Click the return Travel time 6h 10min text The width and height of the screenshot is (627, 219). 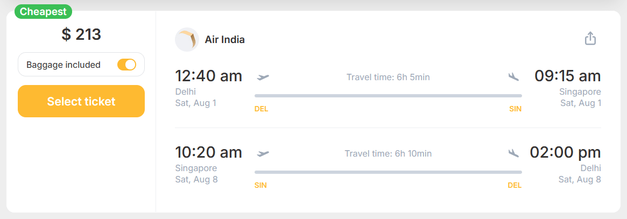(388, 153)
